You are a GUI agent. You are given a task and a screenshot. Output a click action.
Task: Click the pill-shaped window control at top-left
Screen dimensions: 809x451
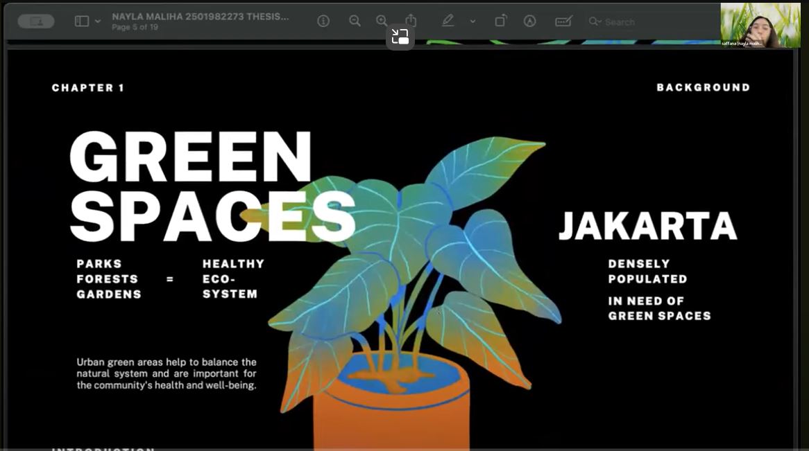coord(36,21)
